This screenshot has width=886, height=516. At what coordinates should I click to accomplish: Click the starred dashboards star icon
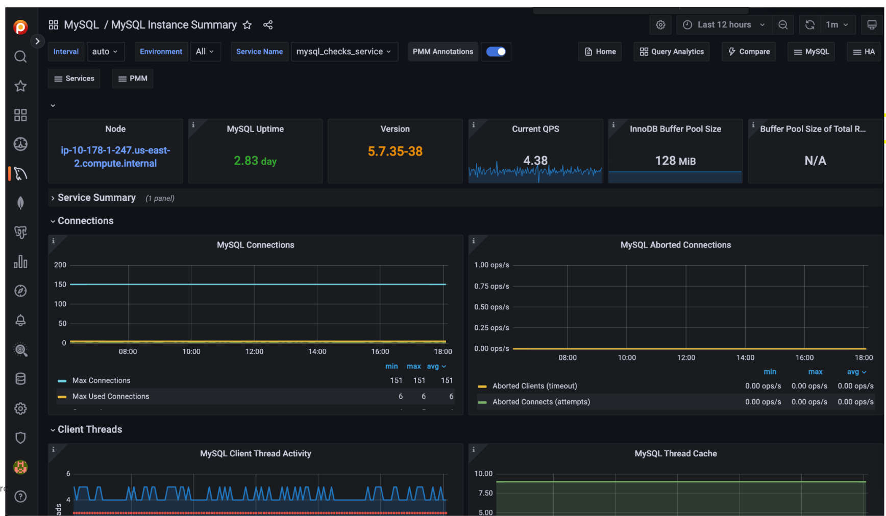coord(20,86)
